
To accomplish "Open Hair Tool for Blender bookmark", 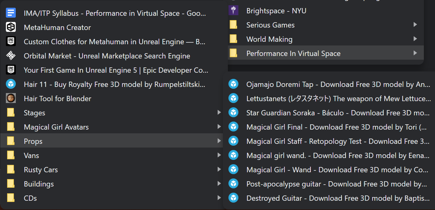I will (x=112, y=99).
